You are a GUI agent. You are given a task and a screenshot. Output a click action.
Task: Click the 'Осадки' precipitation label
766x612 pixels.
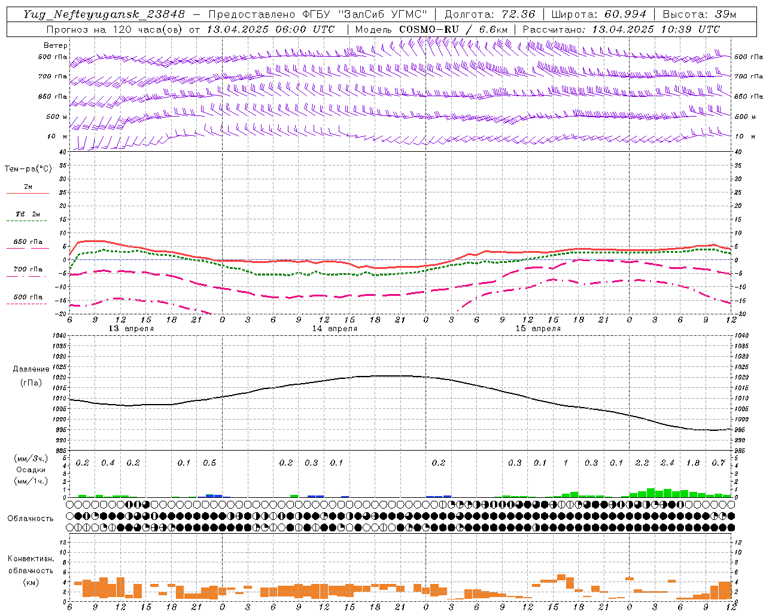click(31, 470)
